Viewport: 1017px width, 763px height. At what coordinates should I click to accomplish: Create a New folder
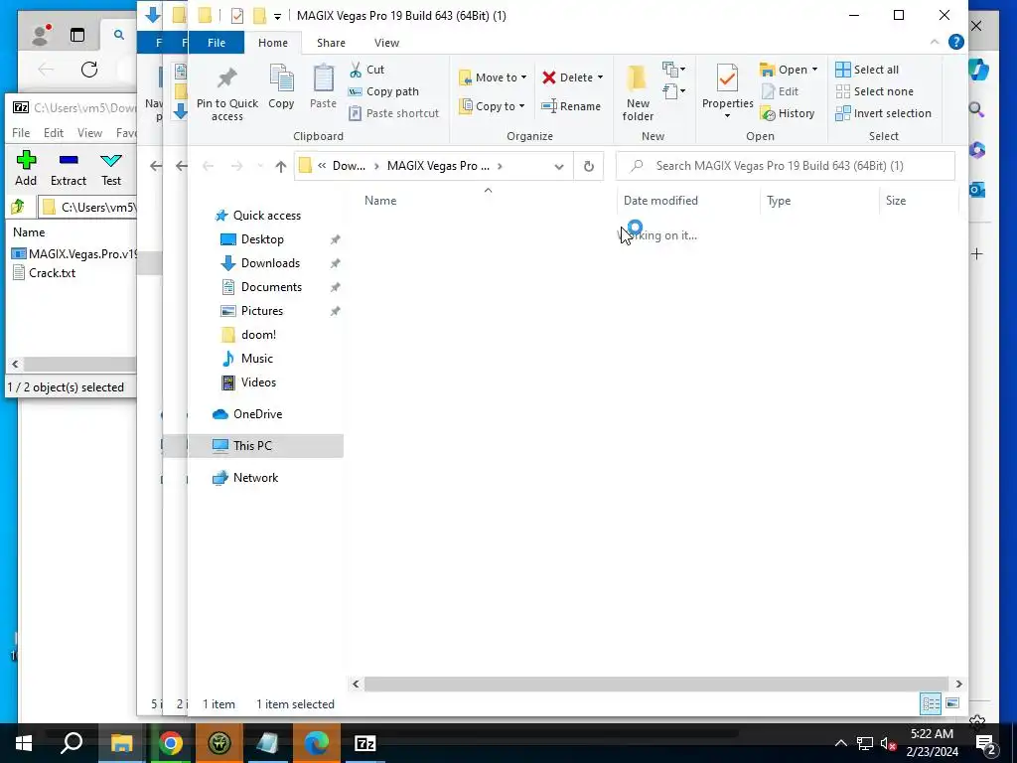(x=638, y=92)
